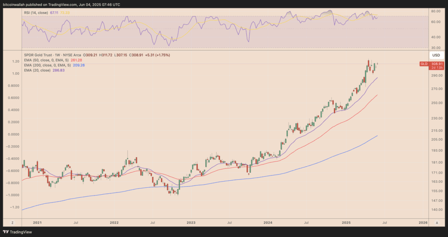Click the Z timezone button
Screen dimensions: 448x237
(x=12, y=223)
